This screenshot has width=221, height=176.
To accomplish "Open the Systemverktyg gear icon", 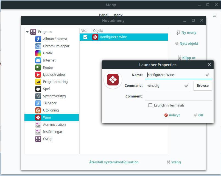I will tap(38, 96).
